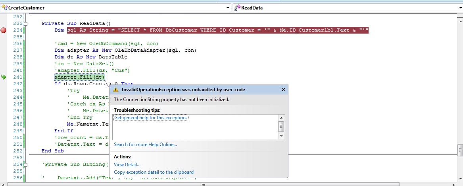Click the ConnectionString not initialized message
This screenshot has height=186, width=463.
(x=171, y=100)
